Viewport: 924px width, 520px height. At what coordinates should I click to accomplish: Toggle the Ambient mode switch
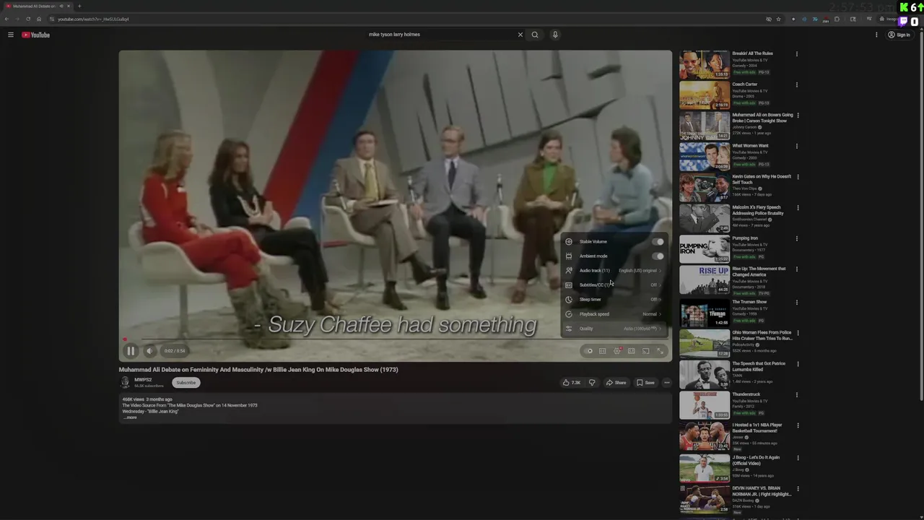[658, 256]
